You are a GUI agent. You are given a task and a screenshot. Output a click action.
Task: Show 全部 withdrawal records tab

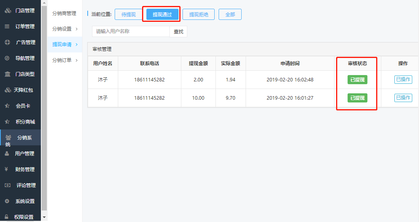pyautogui.click(x=230, y=14)
